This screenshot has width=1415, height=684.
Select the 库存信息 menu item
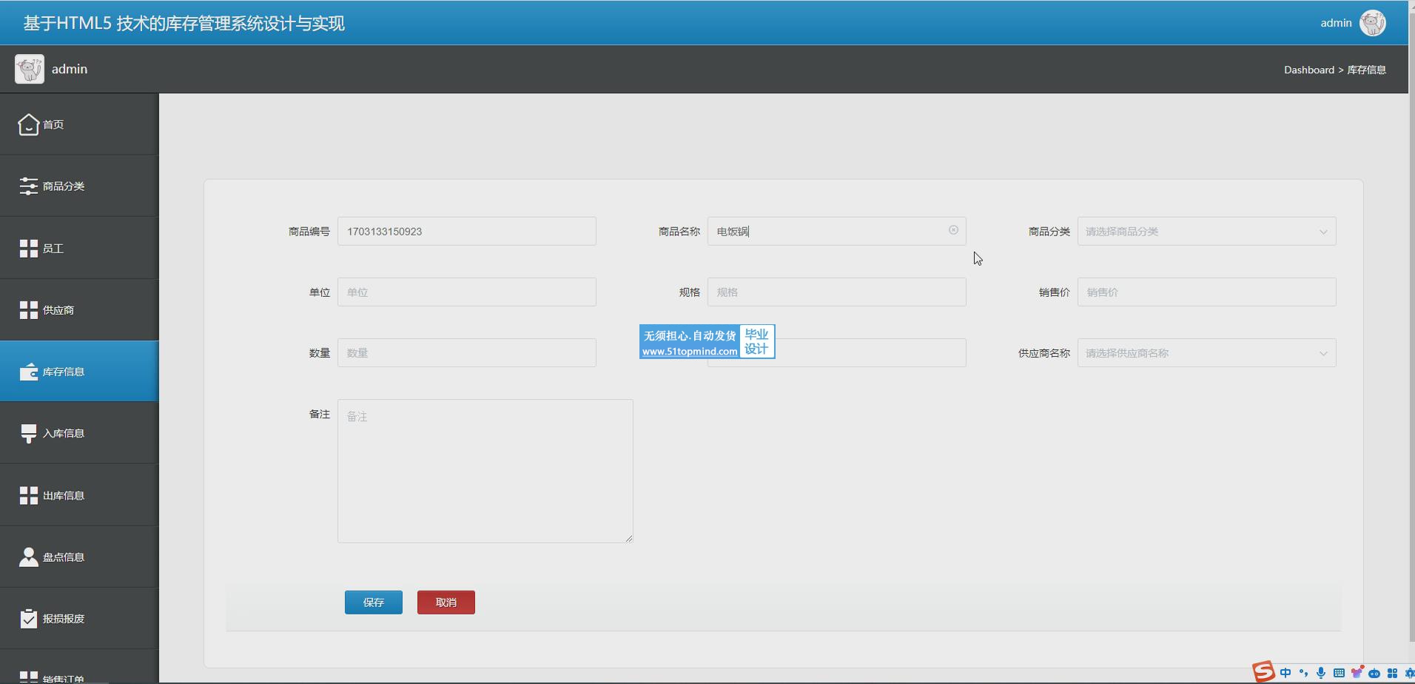tap(79, 372)
